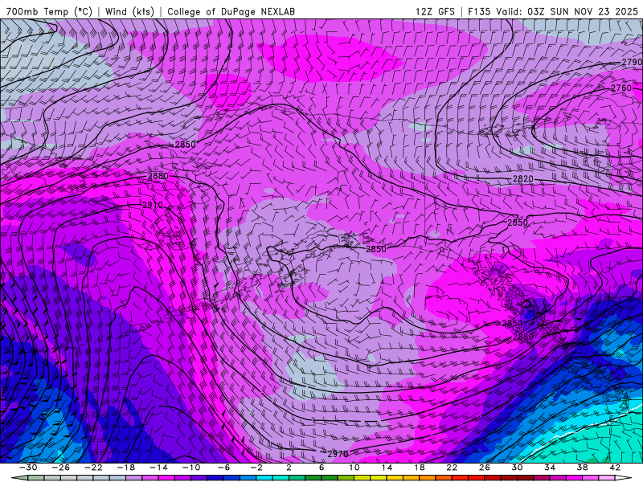Select the 22 temperature legend label
Screen dimensions: 643x482
(x=452, y=468)
